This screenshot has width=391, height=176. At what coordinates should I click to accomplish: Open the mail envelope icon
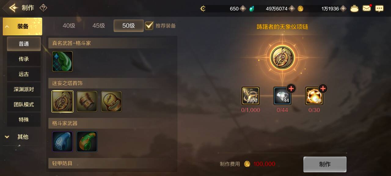[x=367, y=8]
